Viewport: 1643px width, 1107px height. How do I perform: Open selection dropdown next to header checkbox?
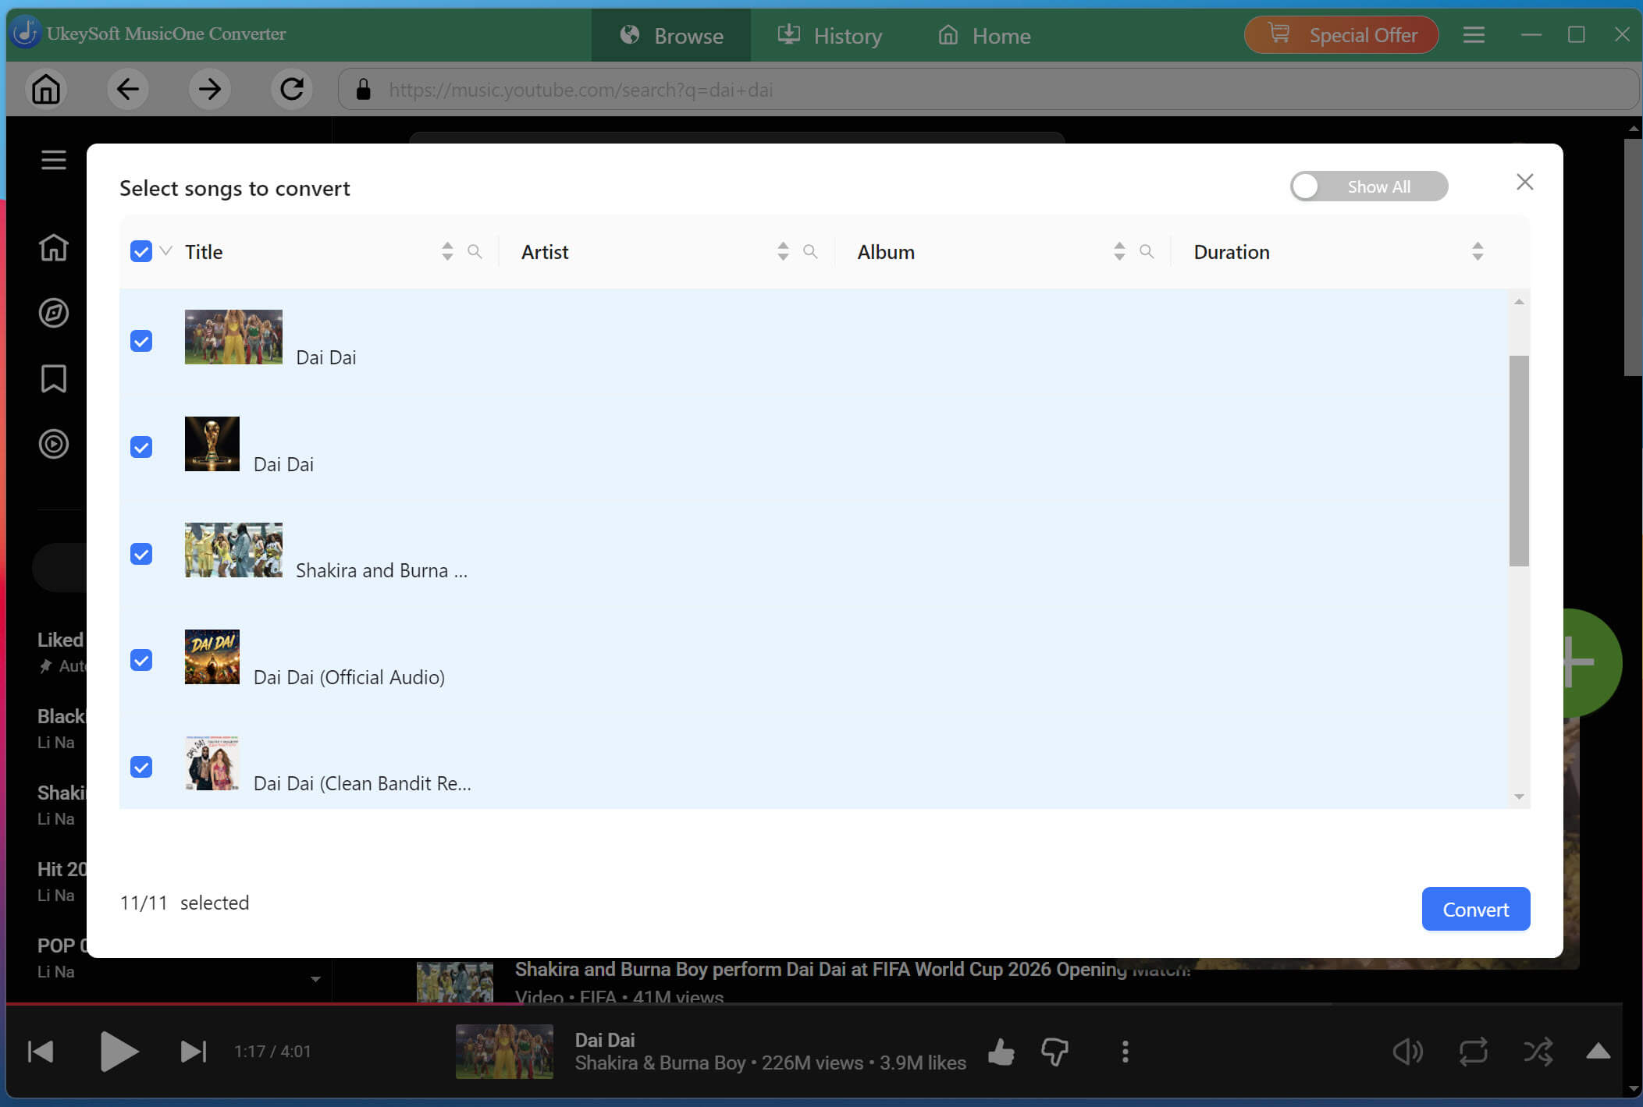[165, 250]
